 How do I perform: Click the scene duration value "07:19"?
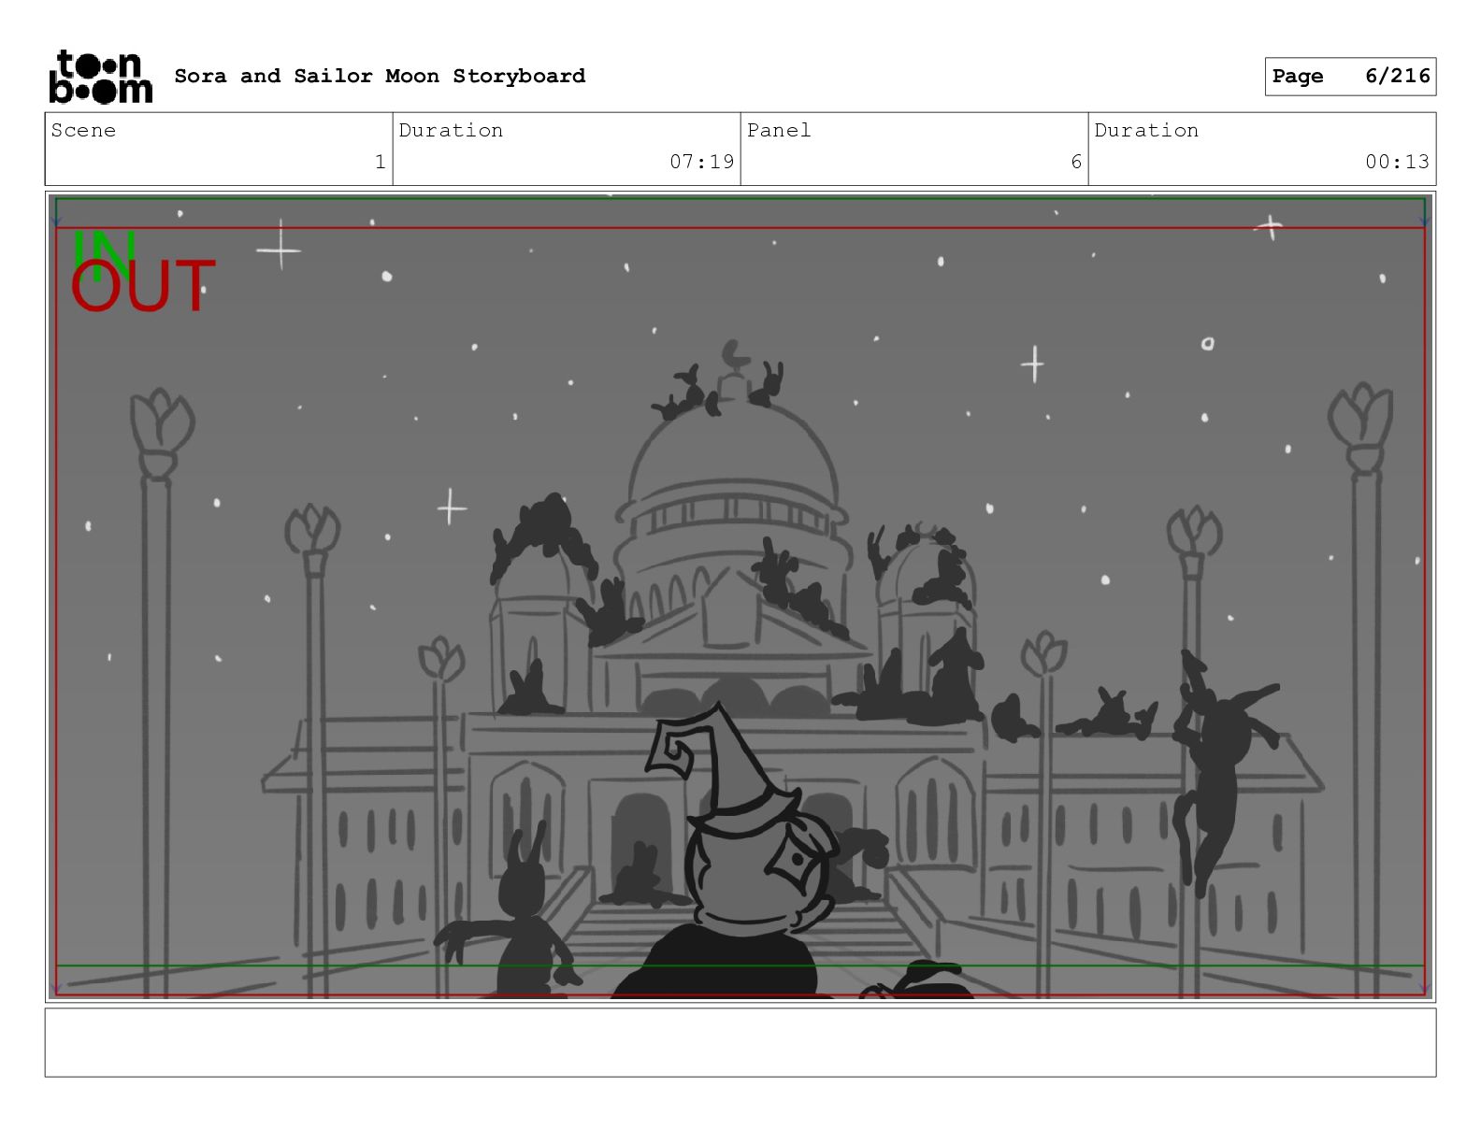(702, 162)
